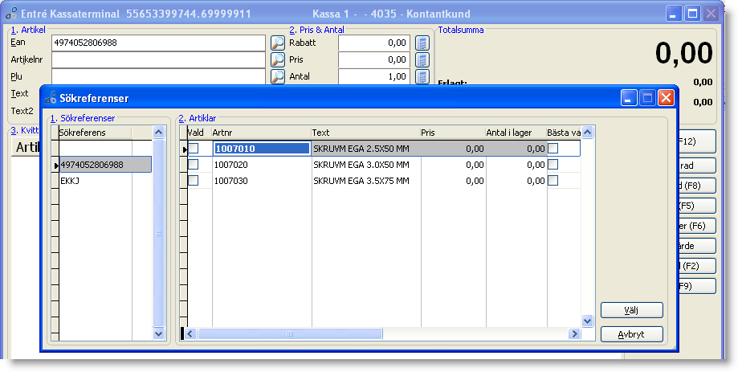738x372 pixels.
Task: Focus the Antal value field
Action: 374,76
